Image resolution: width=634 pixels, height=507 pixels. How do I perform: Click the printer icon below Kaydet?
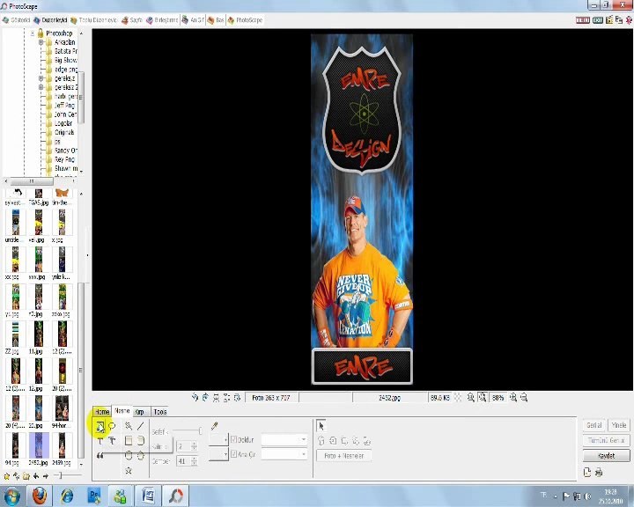599,472
